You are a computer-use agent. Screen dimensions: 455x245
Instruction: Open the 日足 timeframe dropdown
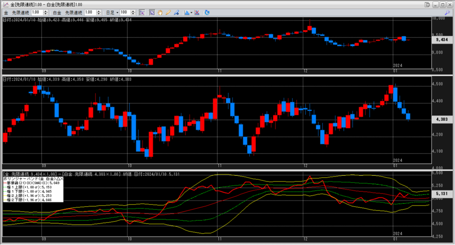[117, 12]
